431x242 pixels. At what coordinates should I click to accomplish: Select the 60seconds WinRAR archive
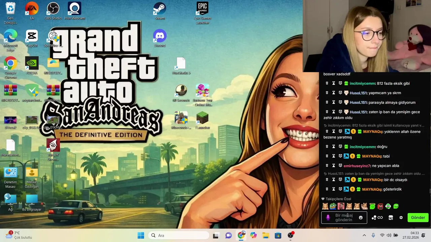pos(53,93)
